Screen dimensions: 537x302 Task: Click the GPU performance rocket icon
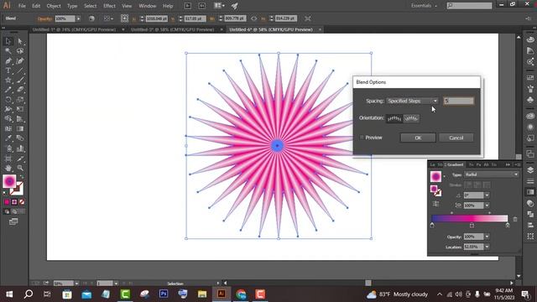click(235, 6)
